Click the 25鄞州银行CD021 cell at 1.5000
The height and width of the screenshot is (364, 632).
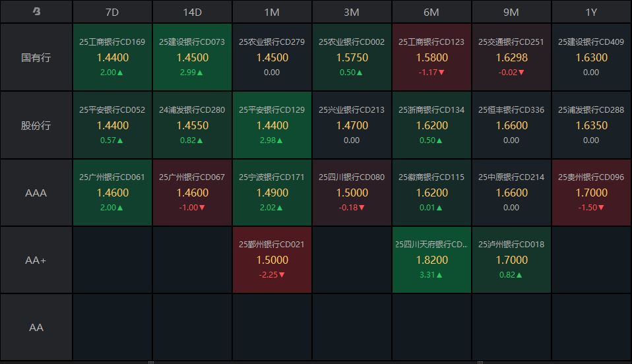click(x=272, y=260)
